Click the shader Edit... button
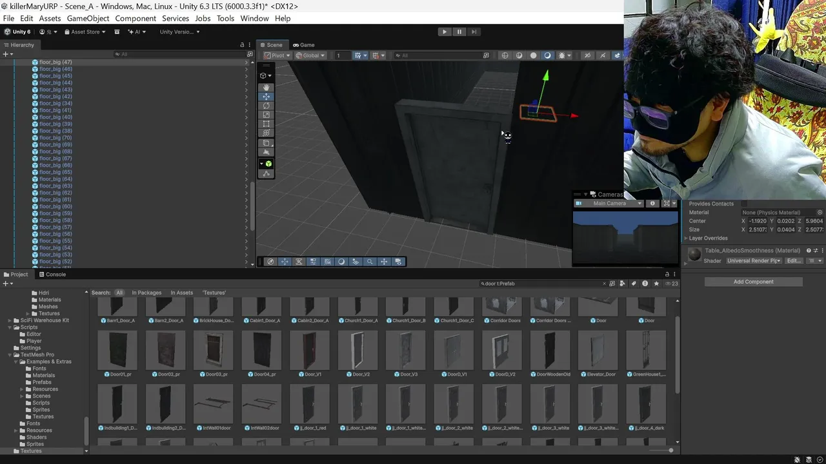The width and height of the screenshot is (826, 464). pos(793,261)
